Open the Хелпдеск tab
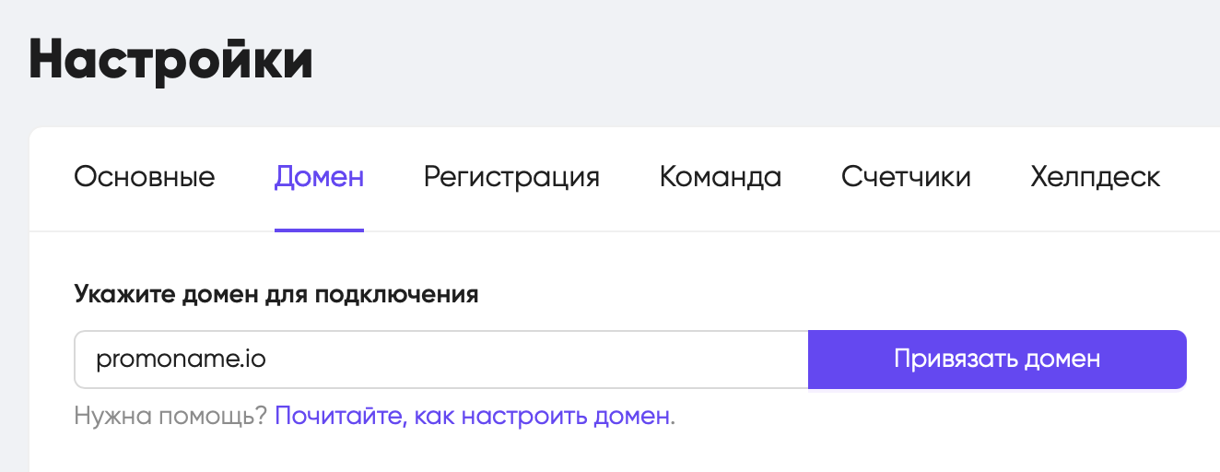This screenshot has width=1220, height=472. (1096, 177)
